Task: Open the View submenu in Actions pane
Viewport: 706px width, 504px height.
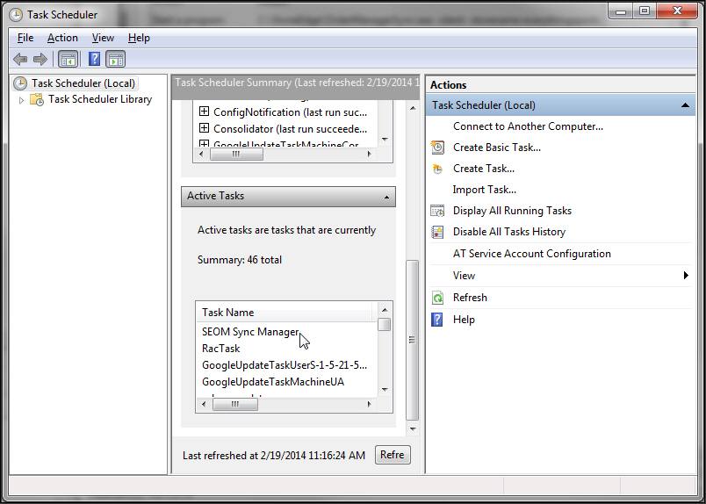Action: pos(464,276)
